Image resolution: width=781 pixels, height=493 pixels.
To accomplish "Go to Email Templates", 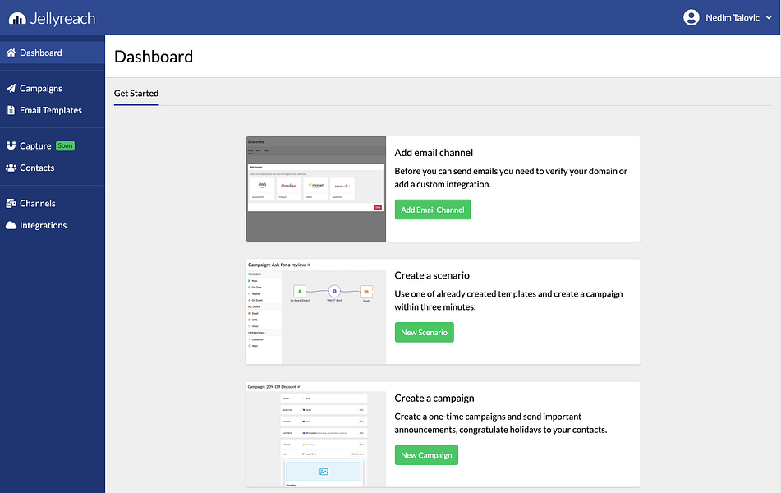I will tap(53, 110).
